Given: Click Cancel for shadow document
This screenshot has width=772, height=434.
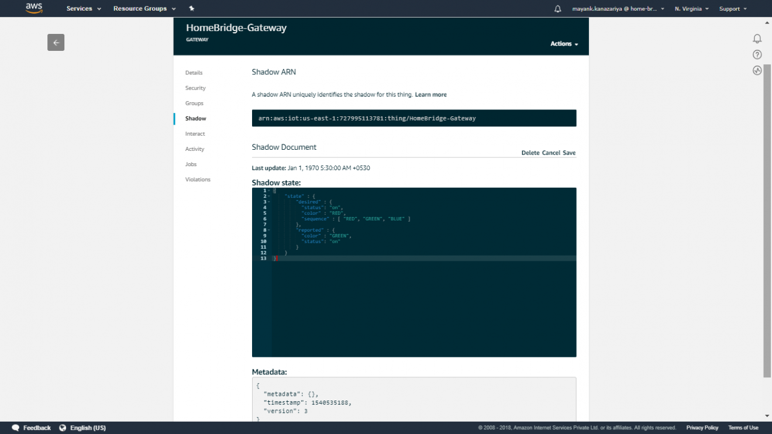Looking at the screenshot, I should 551,153.
